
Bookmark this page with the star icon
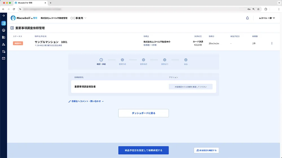click(258, 9)
